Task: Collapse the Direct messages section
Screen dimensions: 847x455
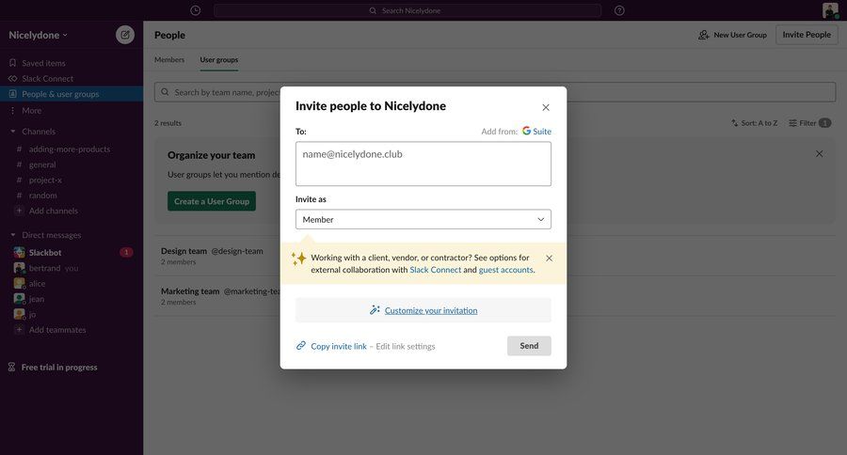Action: coord(13,235)
